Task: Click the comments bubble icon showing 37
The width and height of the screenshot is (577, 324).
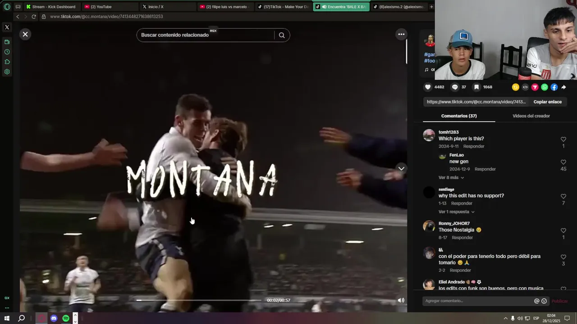Action: [x=455, y=87]
